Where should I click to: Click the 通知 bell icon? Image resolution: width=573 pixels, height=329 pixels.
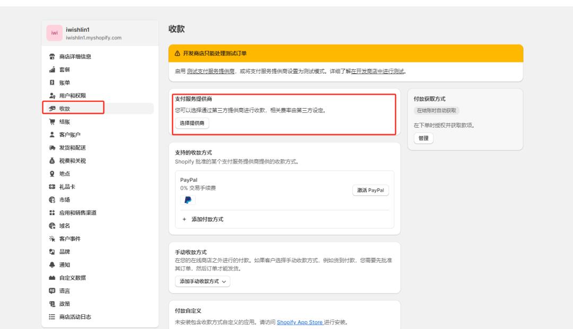point(52,265)
